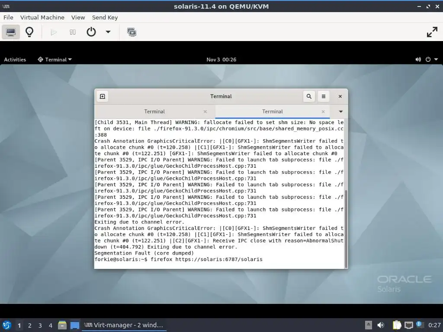Switch viewer to fullscreen mode
The height and width of the screenshot is (332, 443).
[432, 32]
